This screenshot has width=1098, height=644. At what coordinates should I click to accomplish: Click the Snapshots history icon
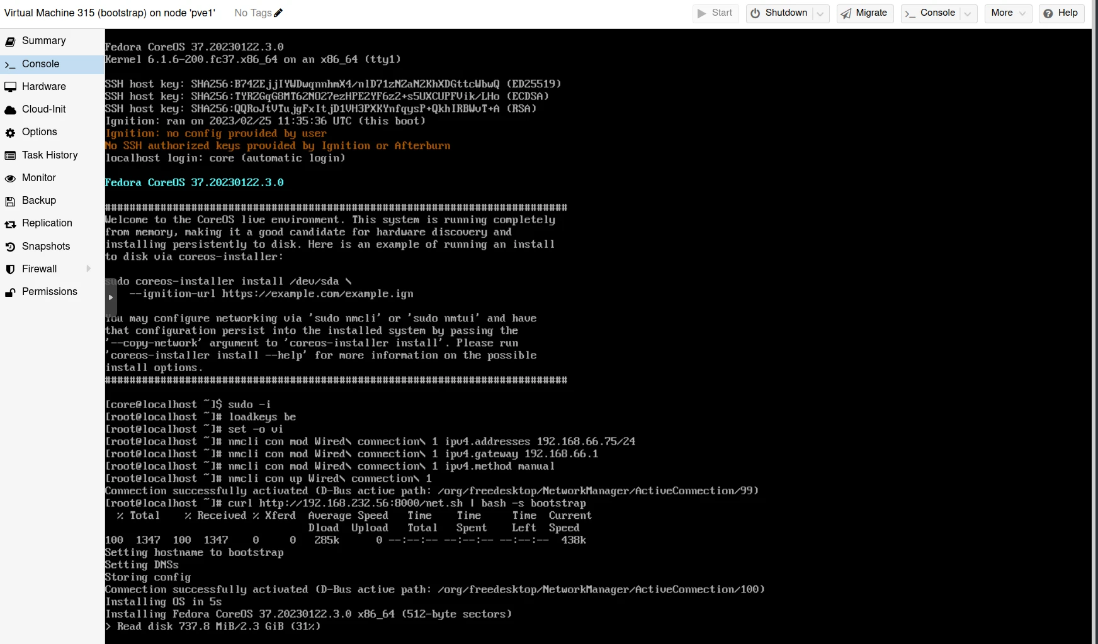10,247
